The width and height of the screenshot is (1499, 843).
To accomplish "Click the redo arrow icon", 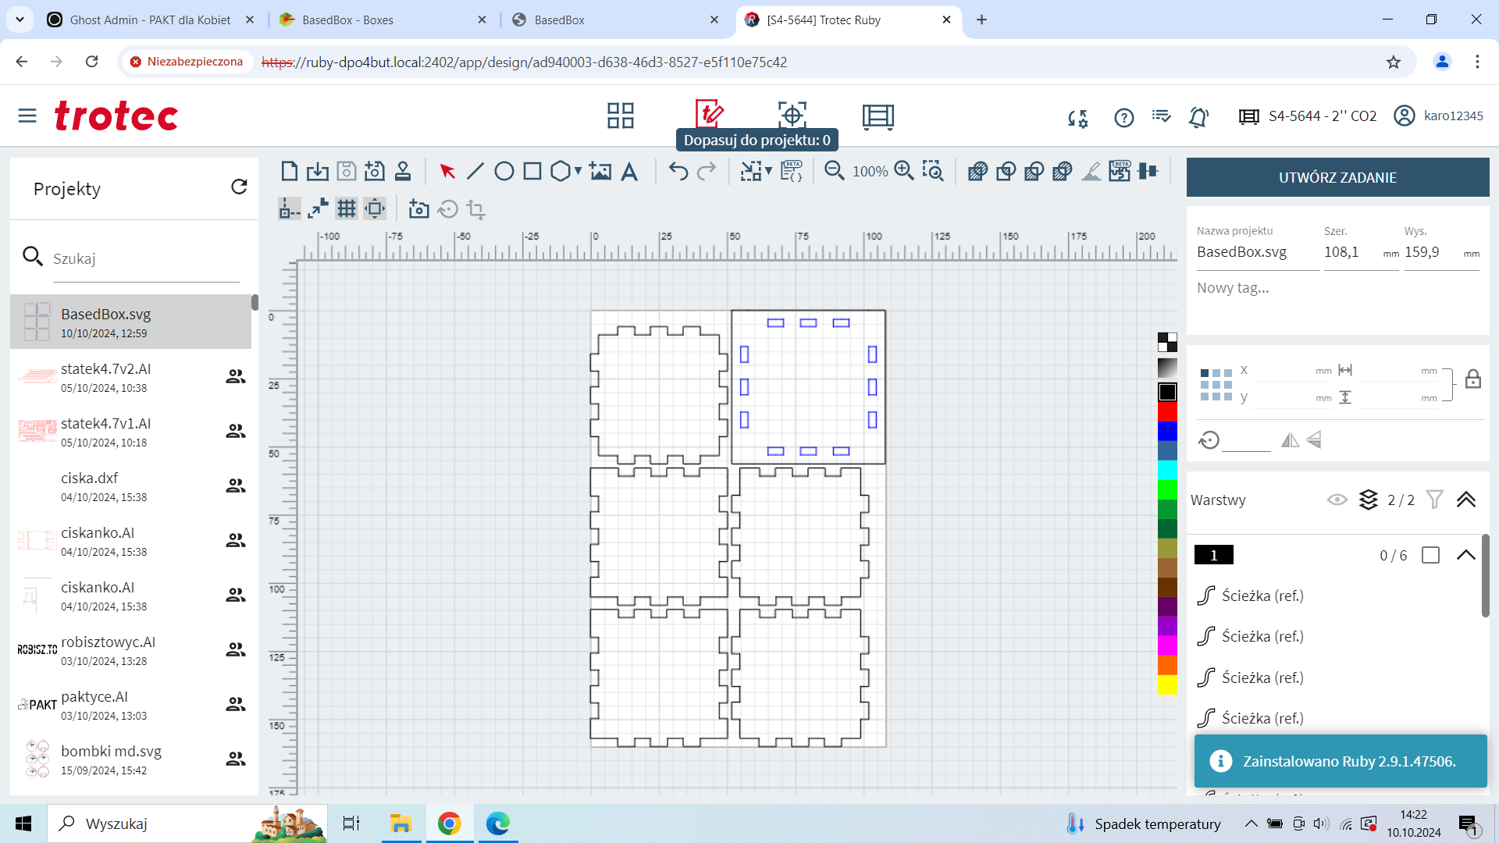I will (707, 171).
